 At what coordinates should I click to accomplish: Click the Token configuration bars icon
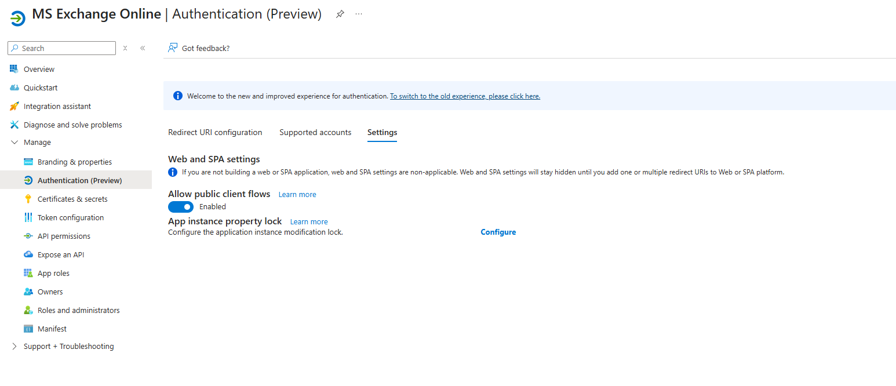point(28,217)
